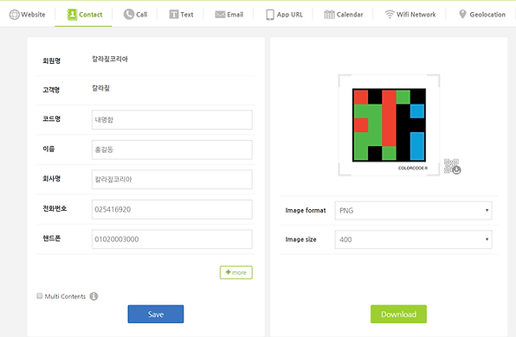
Task: Click the 코드명 input field
Action: [x=172, y=119]
